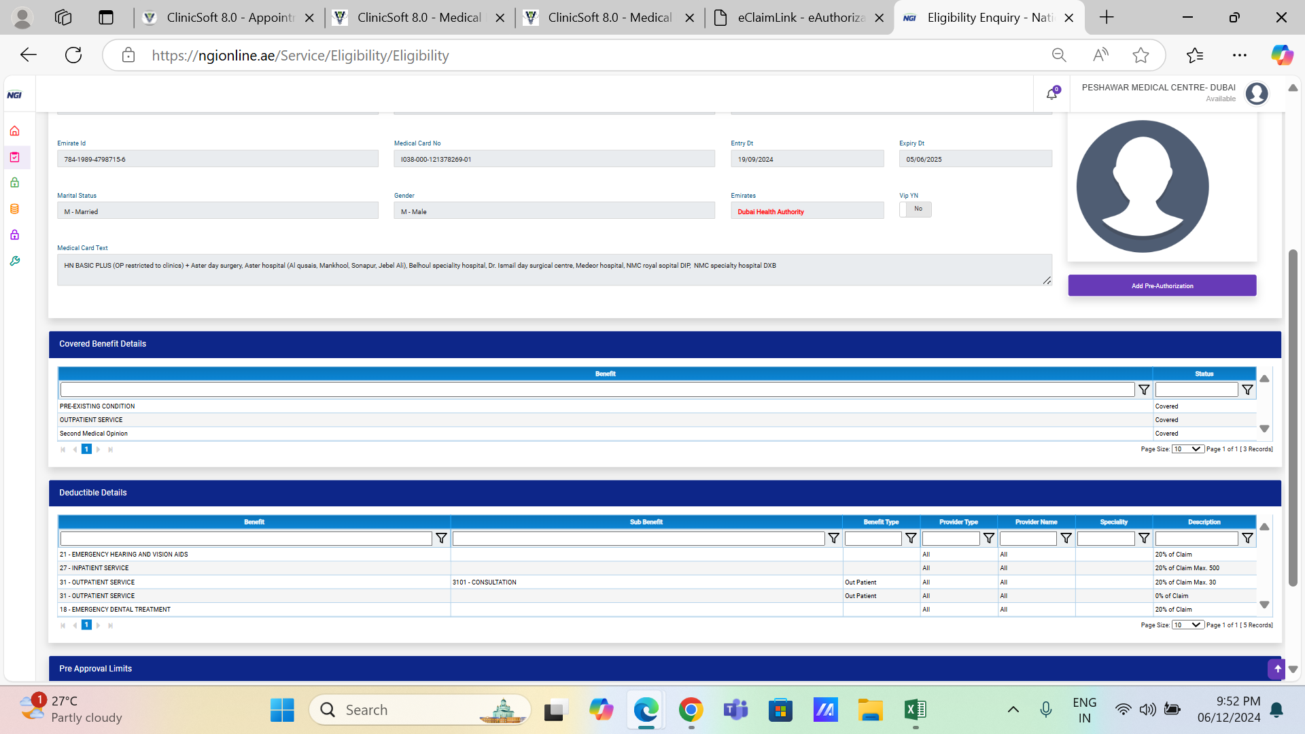This screenshot has height=734, width=1305.
Task: Click the Benefit filter field in Deductible Details
Action: [x=246, y=538]
